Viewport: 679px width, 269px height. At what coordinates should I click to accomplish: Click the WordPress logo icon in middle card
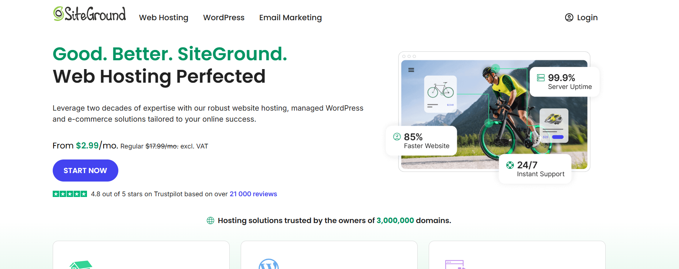[269, 264]
